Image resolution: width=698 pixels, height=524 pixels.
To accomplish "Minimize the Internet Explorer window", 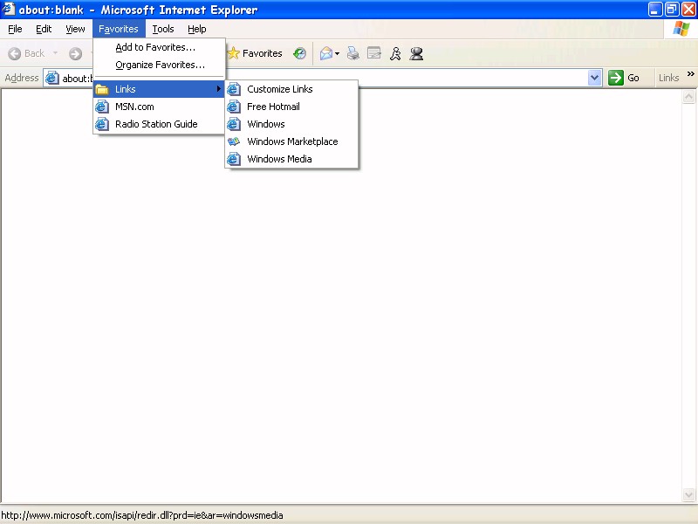I will pos(655,10).
